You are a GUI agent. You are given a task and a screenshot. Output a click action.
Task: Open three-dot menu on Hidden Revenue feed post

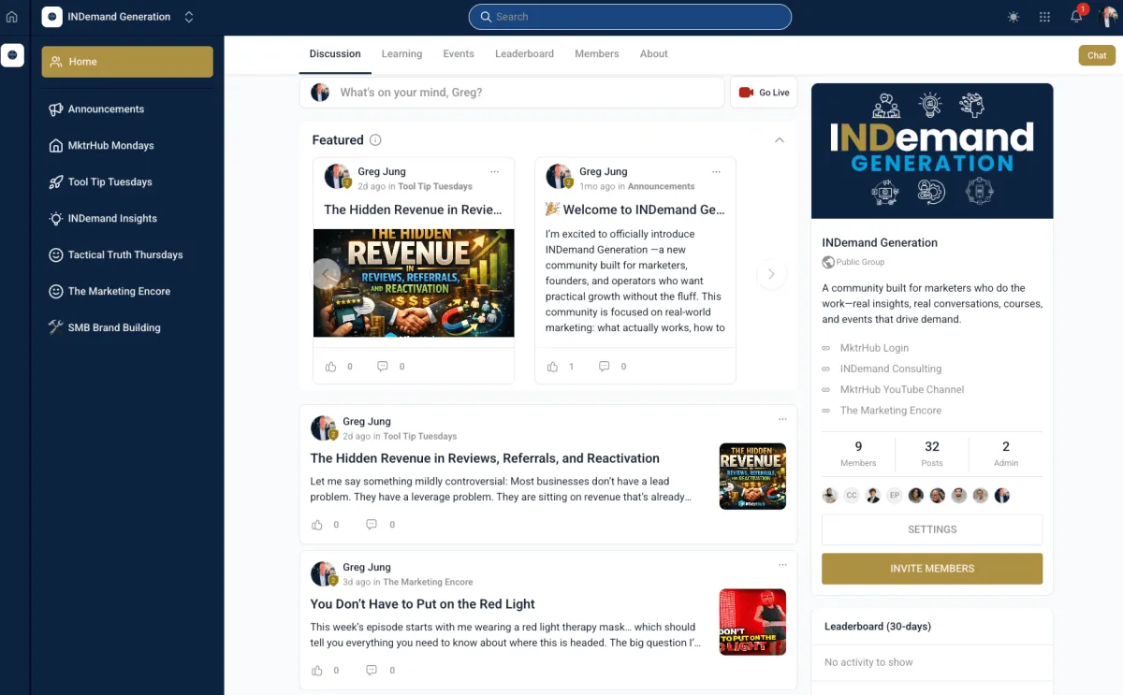pyautogui.click(x=782, y=419)
